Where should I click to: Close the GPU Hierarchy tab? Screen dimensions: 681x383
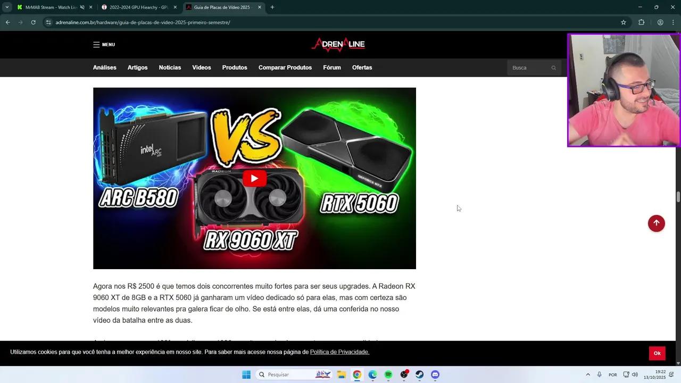[x=175, y=7]
